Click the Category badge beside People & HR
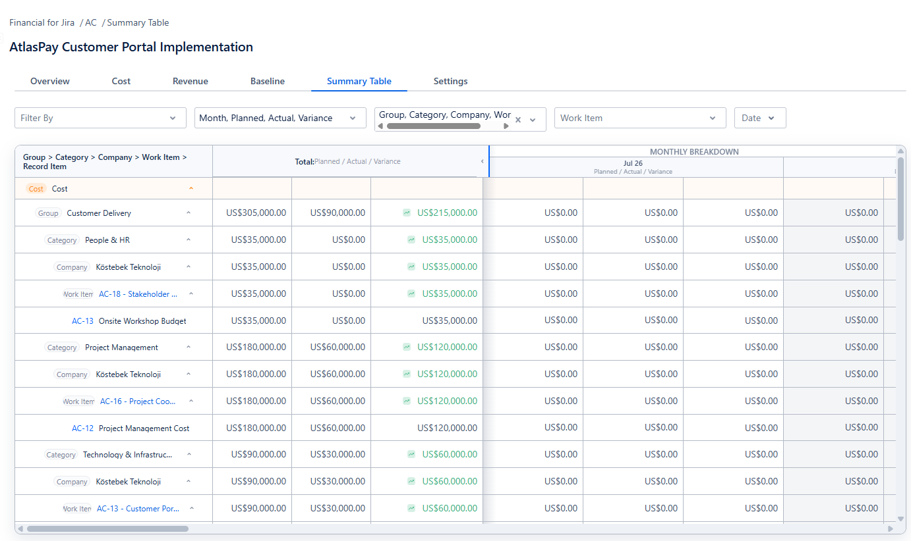This screenshot has height=541, width=911. [x=62, y=240]
